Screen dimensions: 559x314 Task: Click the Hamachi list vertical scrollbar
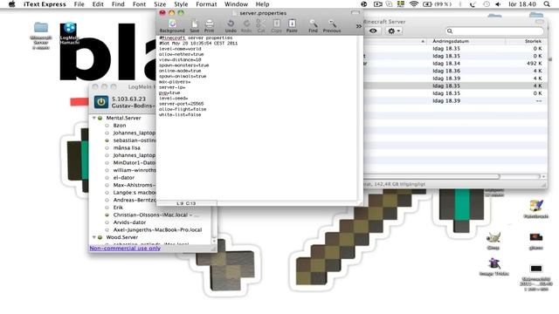click(x=214, y=224)
